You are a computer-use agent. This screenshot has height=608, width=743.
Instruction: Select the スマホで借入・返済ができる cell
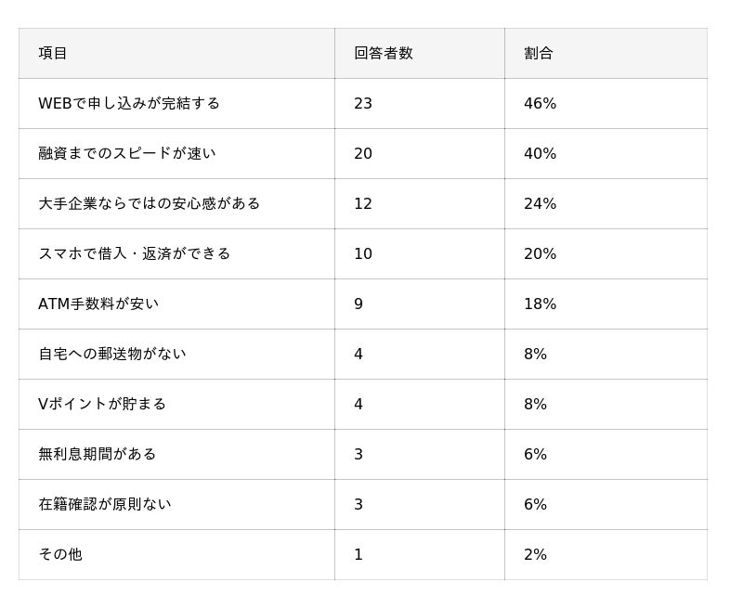pos(134,253)
